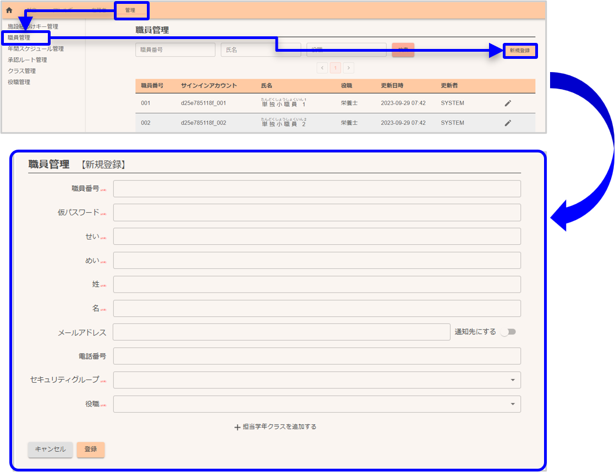Click the 登録 button
This screenshot has width=615, height=472.
coord(91,449)
